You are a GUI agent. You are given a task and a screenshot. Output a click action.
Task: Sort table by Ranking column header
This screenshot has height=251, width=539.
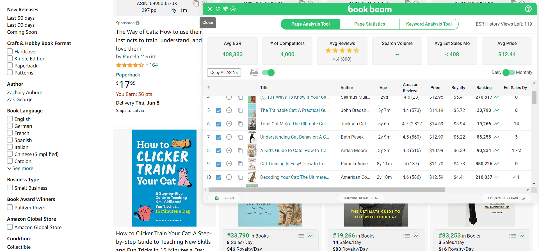[x=484, y=88]
